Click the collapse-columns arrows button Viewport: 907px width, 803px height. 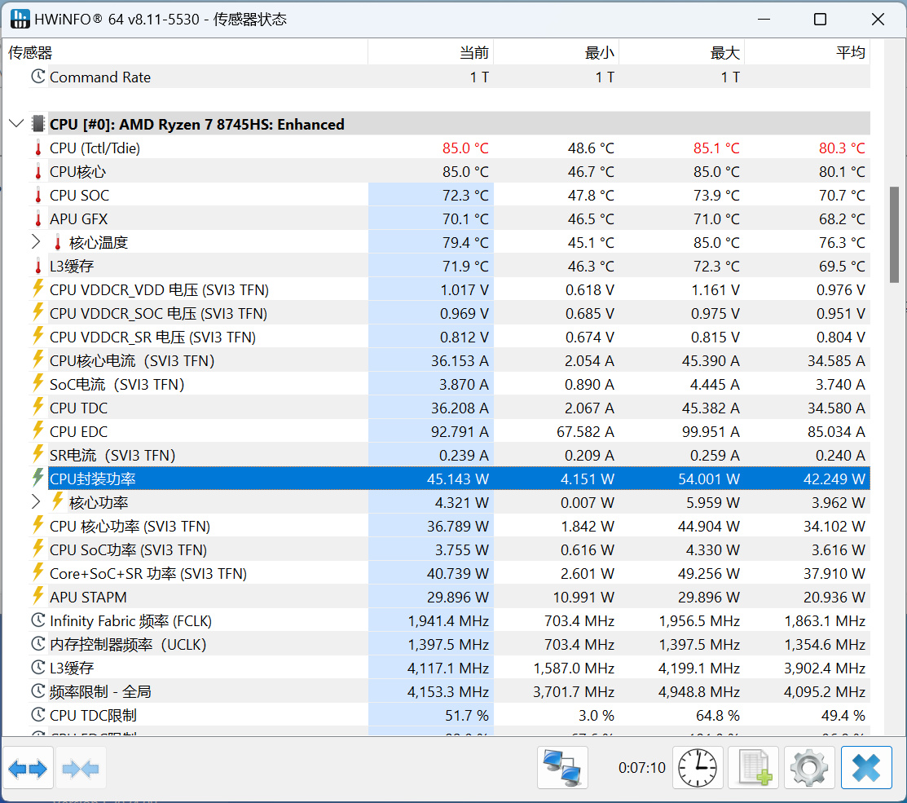pos(81,768)
